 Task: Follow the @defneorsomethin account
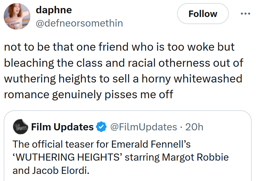(203, 14)
